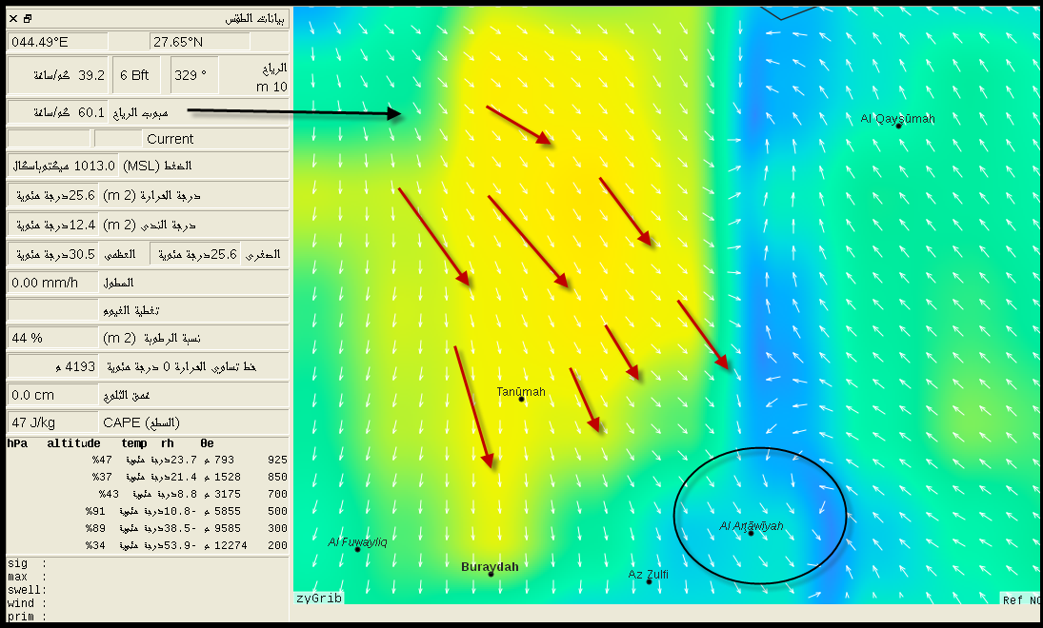Screen dimensions: 1043x628
Task: Click Al Qaysūmah city on map
Action: (897, 119)
